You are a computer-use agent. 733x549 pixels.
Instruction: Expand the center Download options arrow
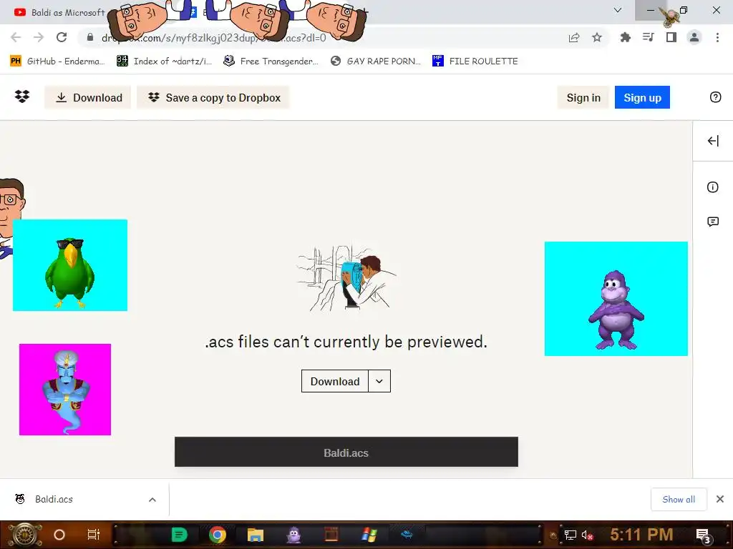coord(379,382)
